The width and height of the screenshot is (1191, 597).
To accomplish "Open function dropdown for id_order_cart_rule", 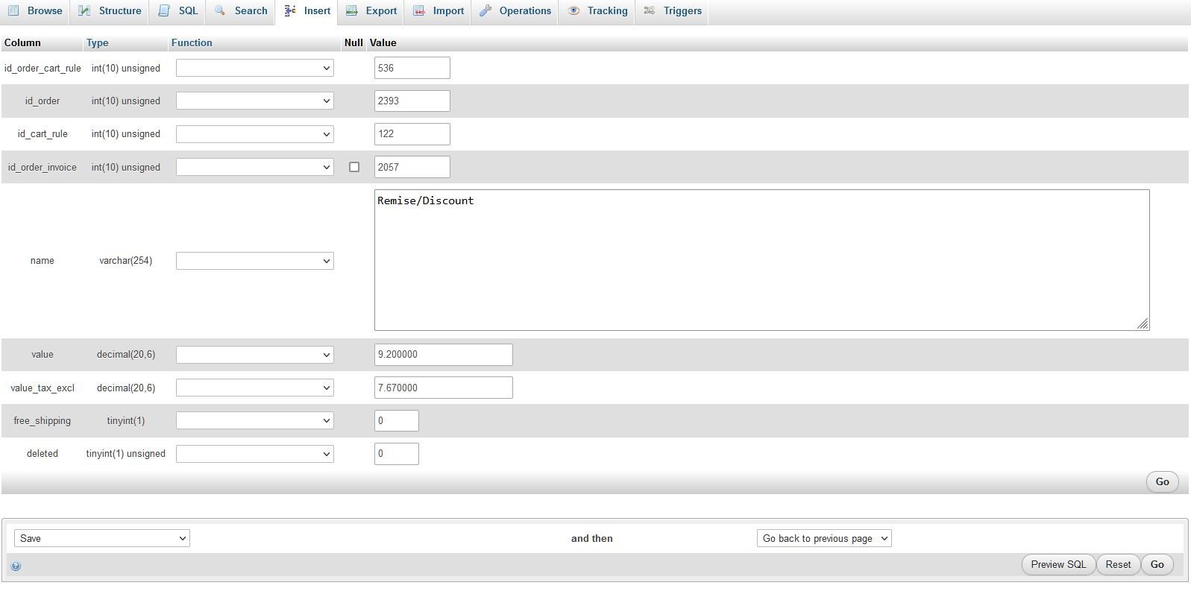I will (254, 68).
